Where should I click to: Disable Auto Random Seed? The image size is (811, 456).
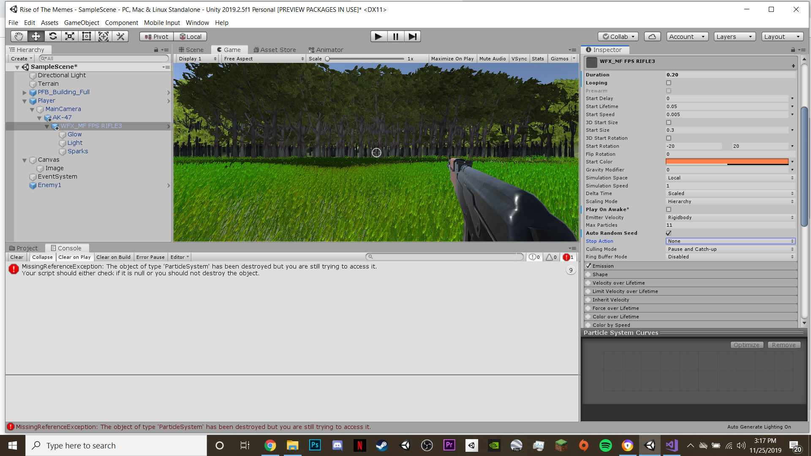pos(668,233)
